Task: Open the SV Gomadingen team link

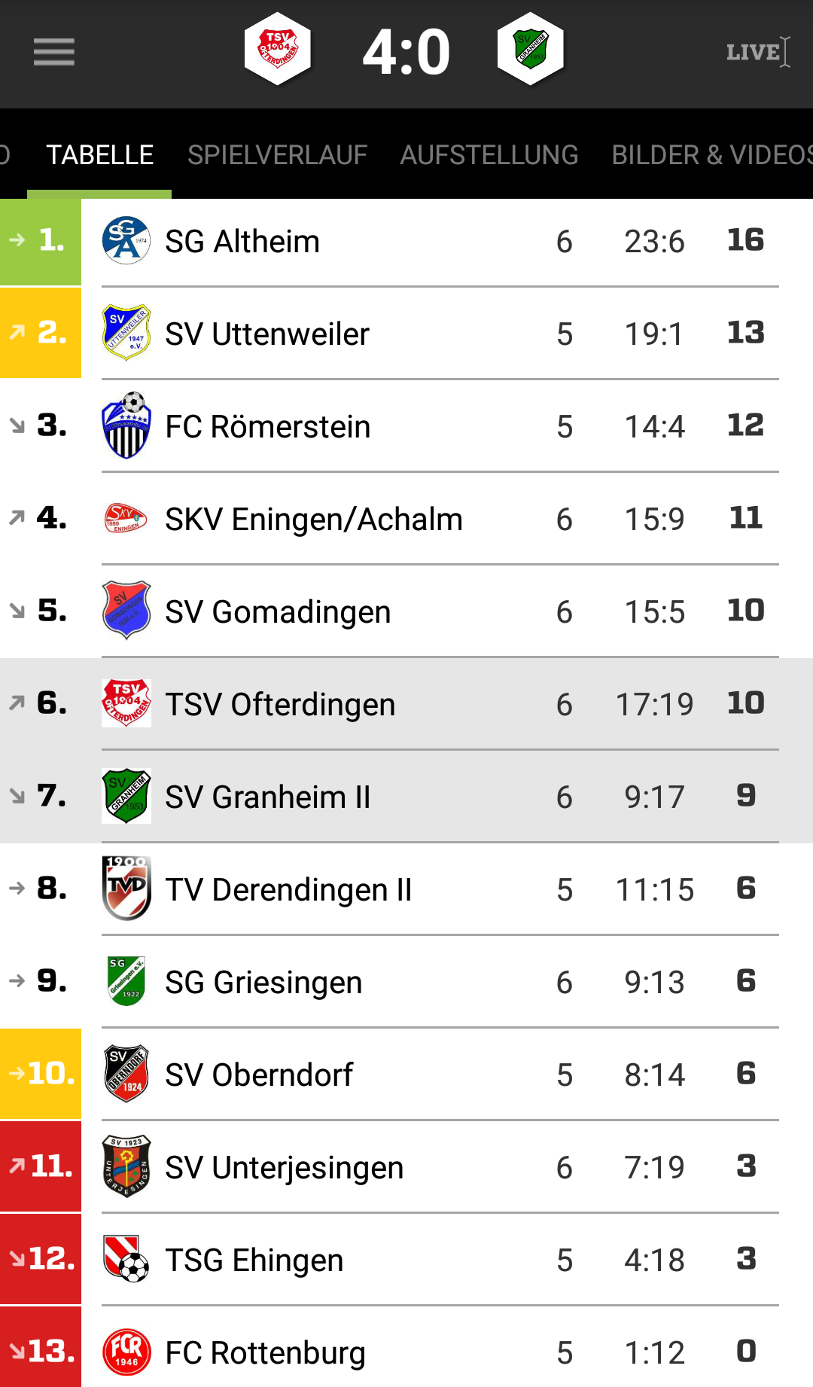Action: [278, 612]
